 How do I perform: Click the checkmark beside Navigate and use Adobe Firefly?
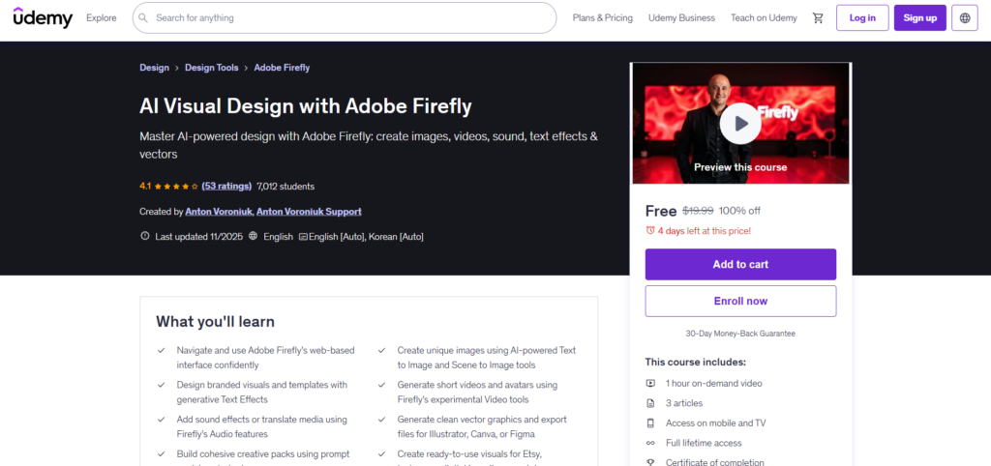[x=162, y=350]
